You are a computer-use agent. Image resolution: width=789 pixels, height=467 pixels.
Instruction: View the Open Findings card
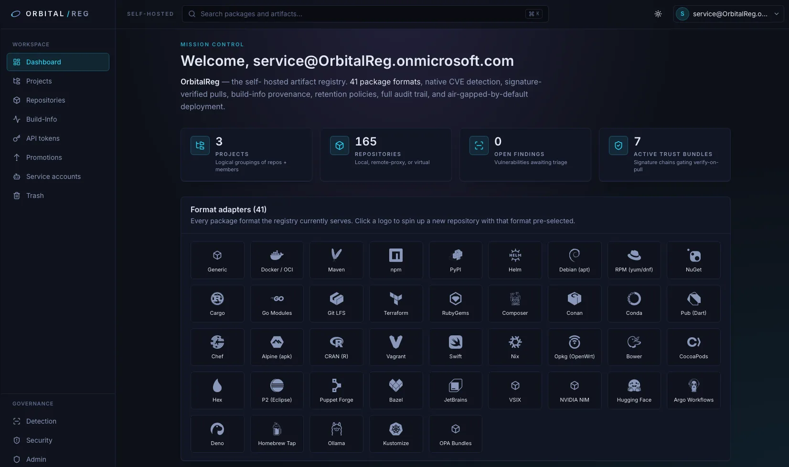tap(525, 155)
